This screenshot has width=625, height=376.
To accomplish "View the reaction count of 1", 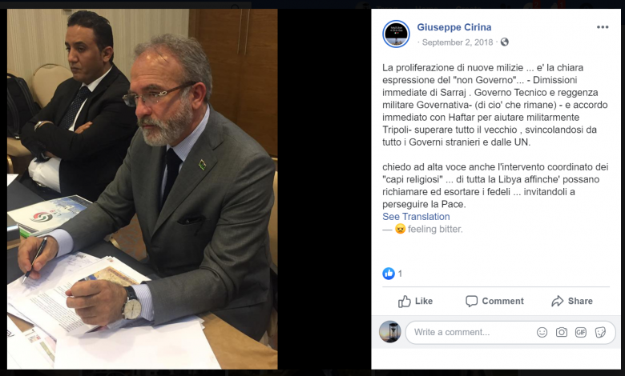I will click(x=400, y=274).
